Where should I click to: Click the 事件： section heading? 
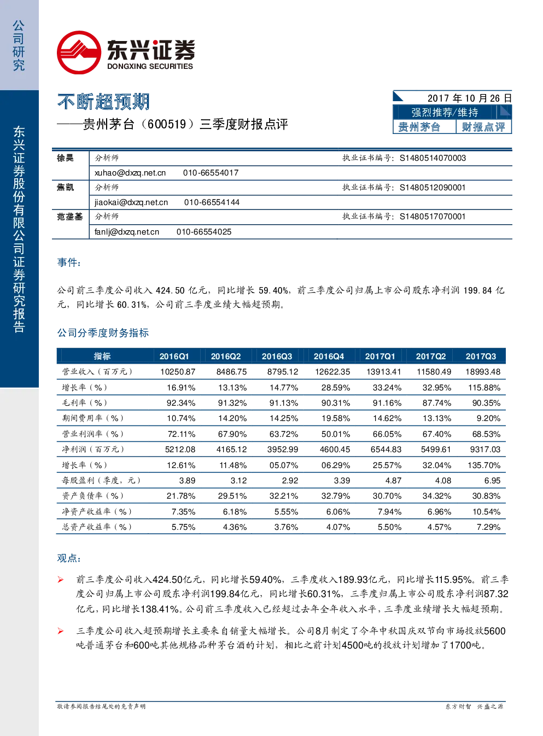(x=69, y=262)
